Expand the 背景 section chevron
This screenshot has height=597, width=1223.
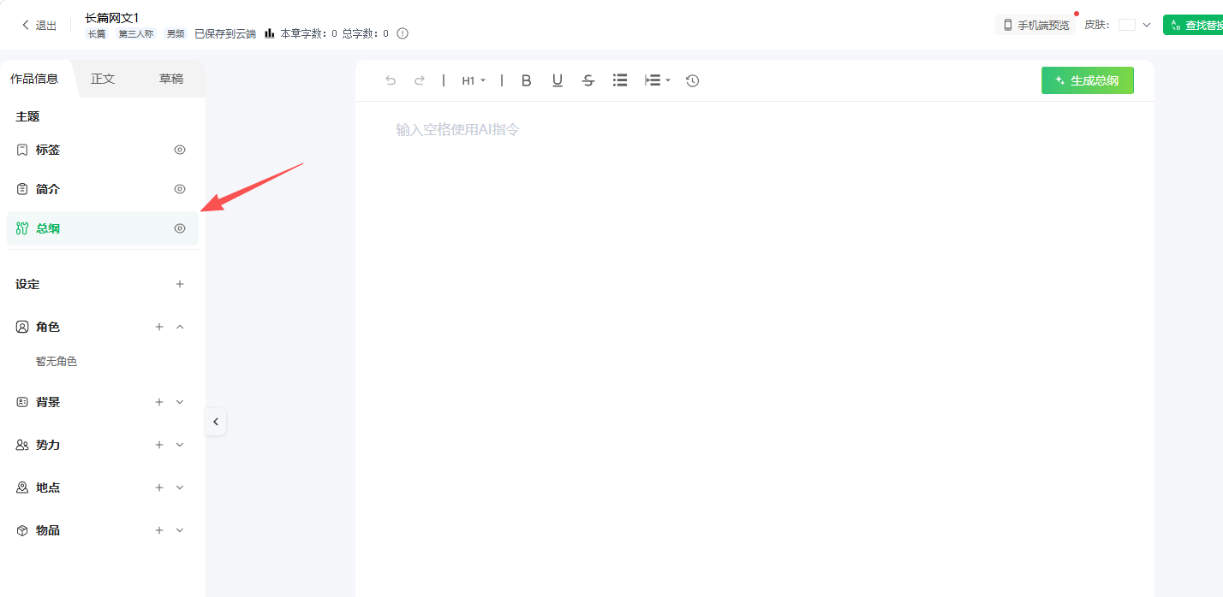[x=180, y=402]
